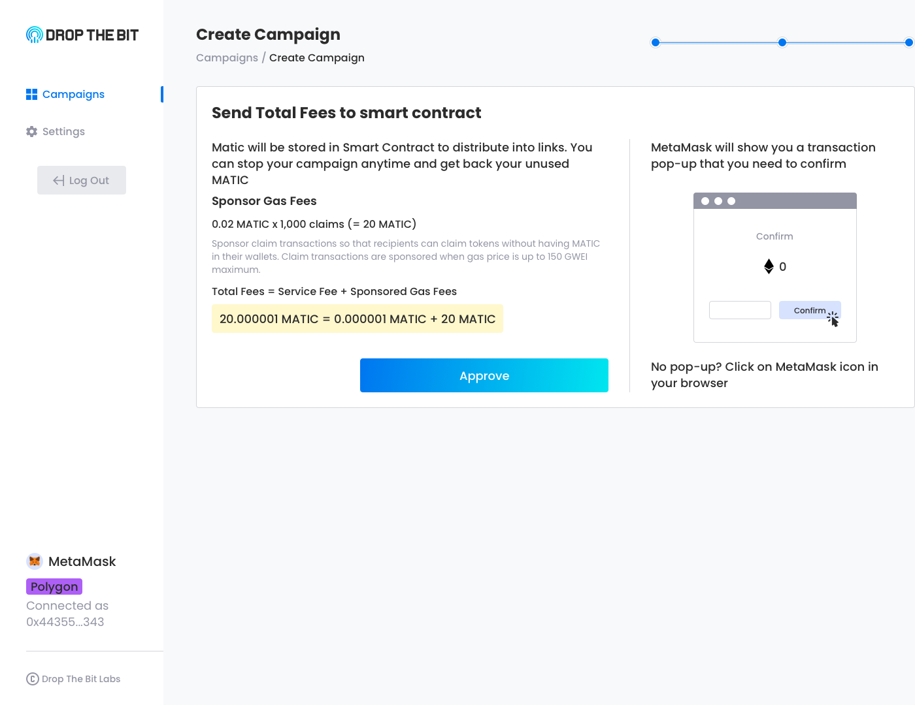
Task: Click the Settings gear icon
Action: tap(31, 132)
